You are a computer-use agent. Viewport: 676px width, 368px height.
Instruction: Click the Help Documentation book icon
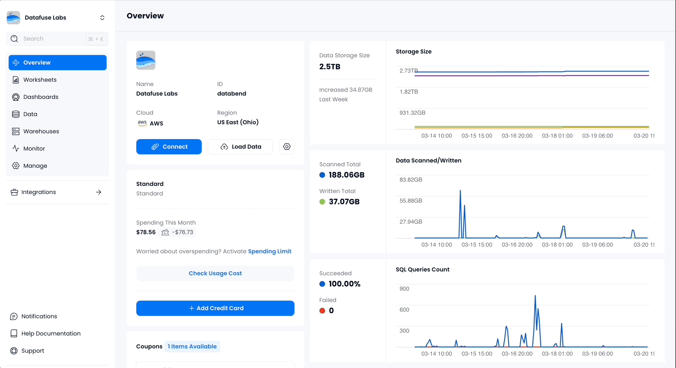pos(14,334)
